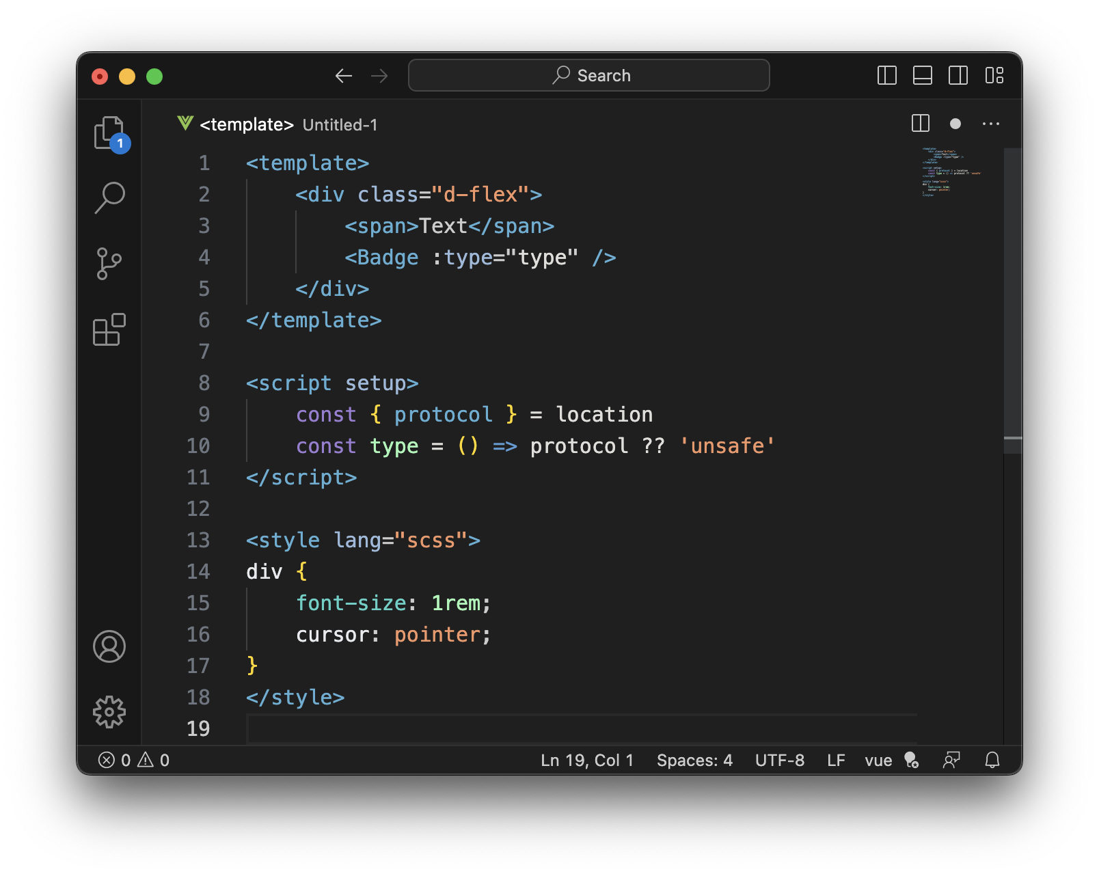This screenshot has width=1099, height=876.
Task: Open the feedback/chat status bar icon
Action: (x=951, y=760)
